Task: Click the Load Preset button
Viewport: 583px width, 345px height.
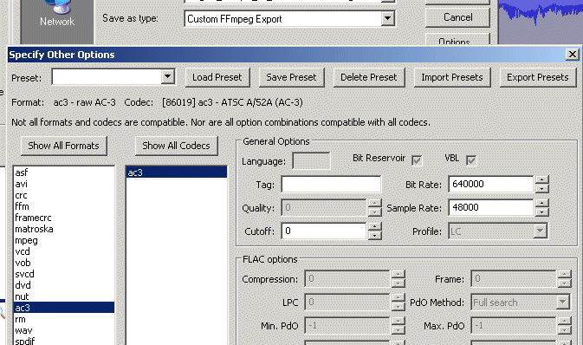Action: [x=217, y=77]
